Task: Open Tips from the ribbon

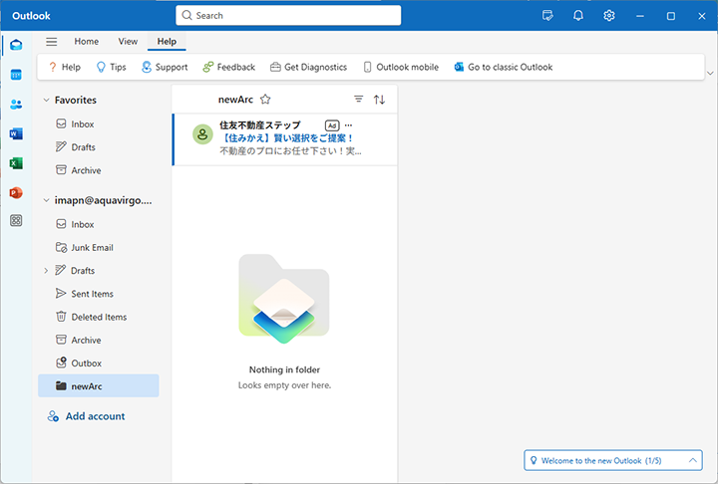Action: [x=112, y=68]
